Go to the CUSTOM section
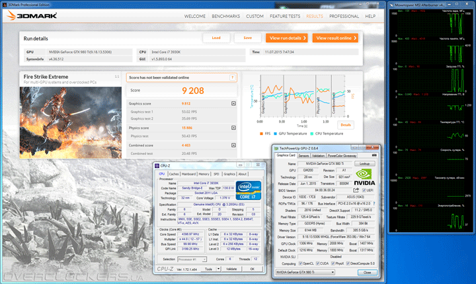Screen dimensions: 476x284 coord(255,16)
